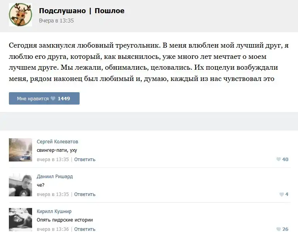Open Сергей Колеватов's profile name
The height and width of the screenshot is (232, 298).
click(x=57, y=142)
